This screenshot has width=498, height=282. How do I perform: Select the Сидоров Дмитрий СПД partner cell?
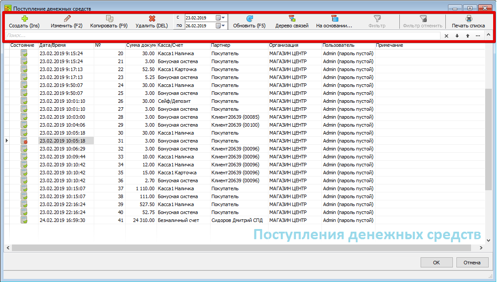point(239,220)
